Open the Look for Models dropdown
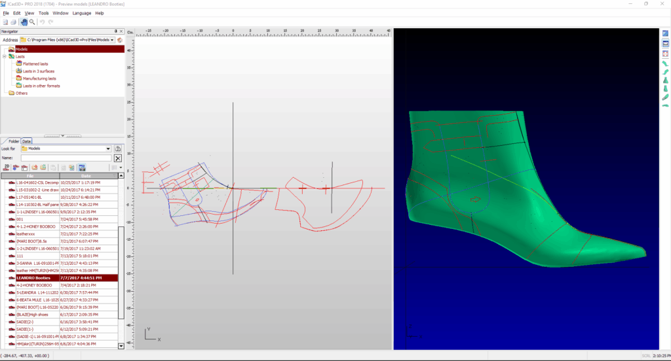Viewport: 671px width, 361px height. (x=109, y=148)
